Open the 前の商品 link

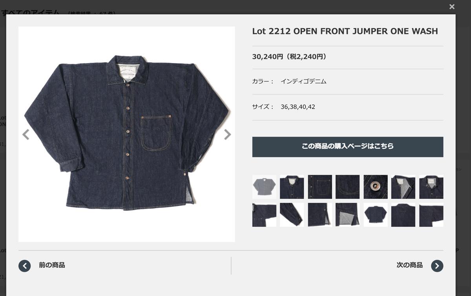click(52, 265)
